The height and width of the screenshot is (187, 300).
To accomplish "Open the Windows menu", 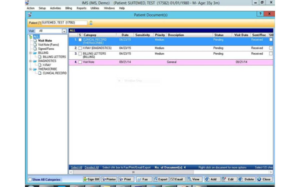I will 109,8.
